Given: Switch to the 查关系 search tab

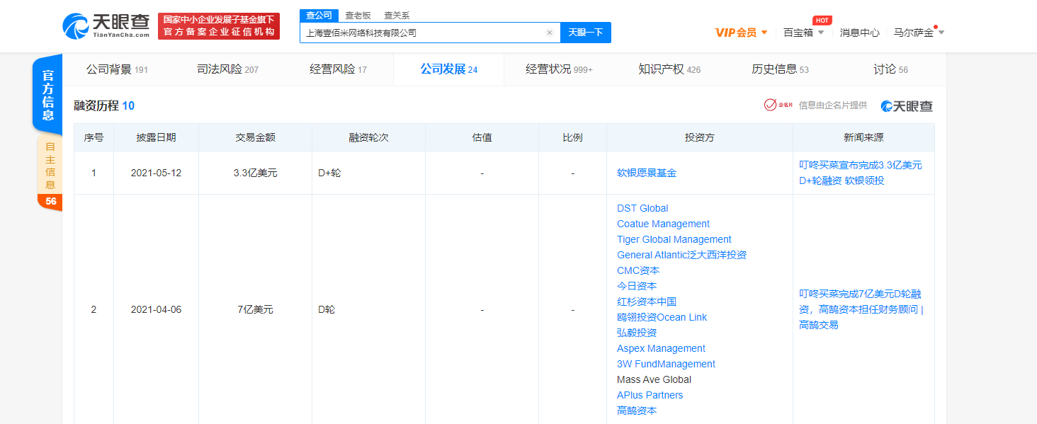Looking at the screenshot, I should (x=397, y=16).
